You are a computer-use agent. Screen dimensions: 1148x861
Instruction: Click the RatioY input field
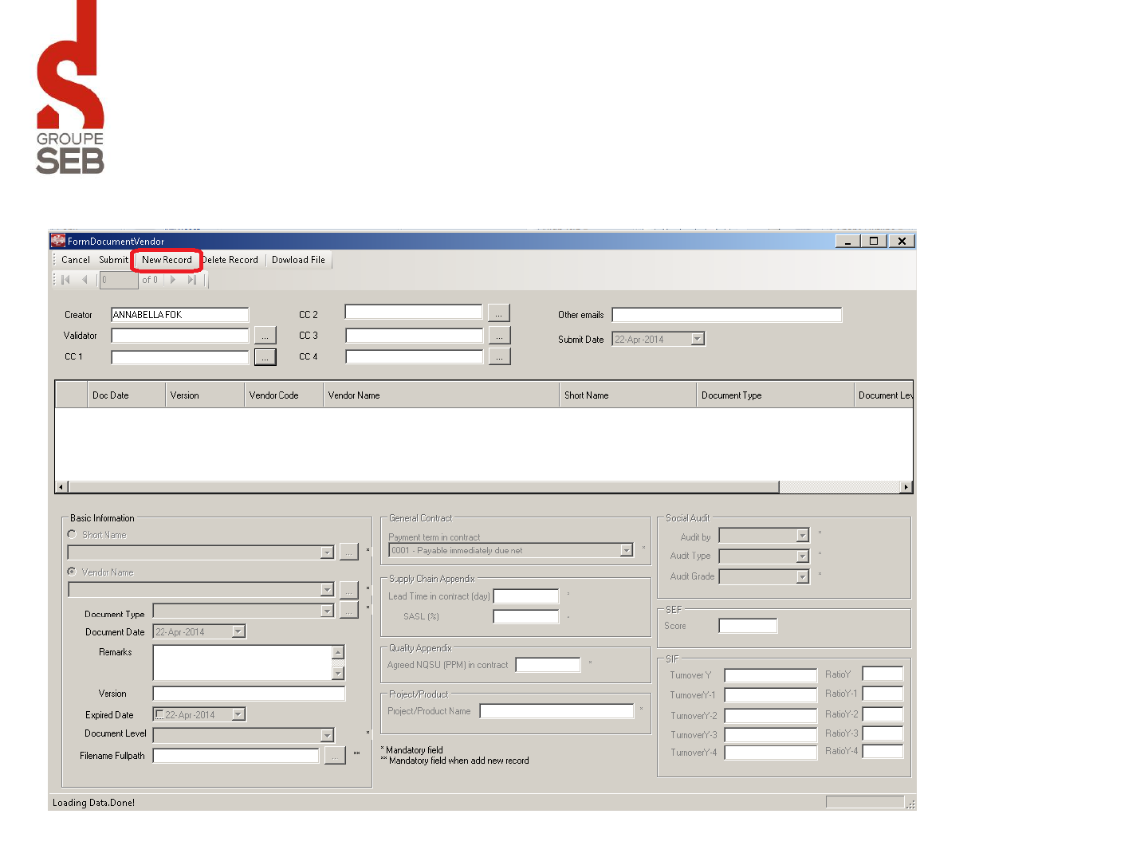pyautogui.click(x=883, y=674)
